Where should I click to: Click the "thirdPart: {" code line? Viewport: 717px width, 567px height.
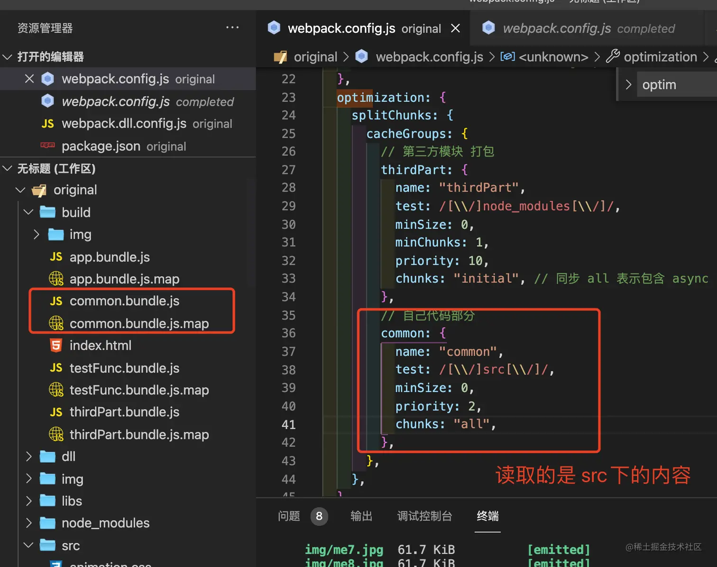click(424, 170)
